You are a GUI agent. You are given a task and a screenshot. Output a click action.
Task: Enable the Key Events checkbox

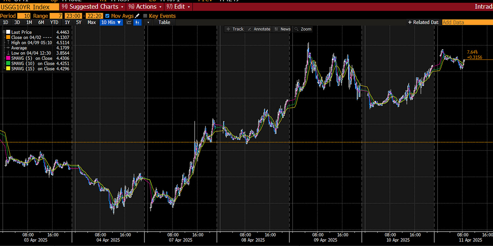pyautogui.click(x=145, y=16)
